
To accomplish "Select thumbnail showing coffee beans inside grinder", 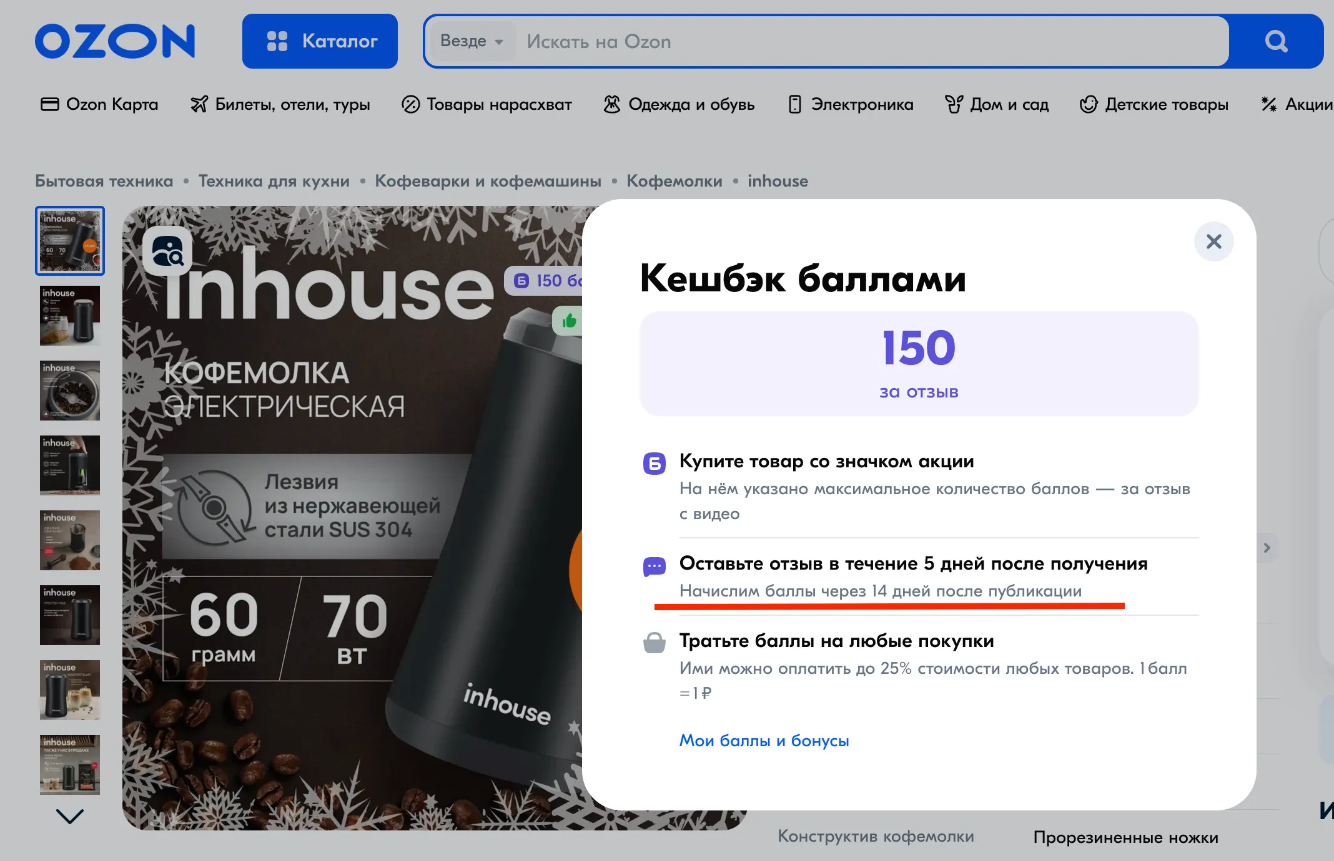I will (x=70, y=391).
